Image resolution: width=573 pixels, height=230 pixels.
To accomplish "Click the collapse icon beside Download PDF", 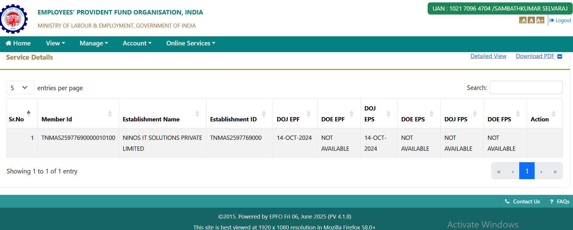I will click(x=560, y=57).
